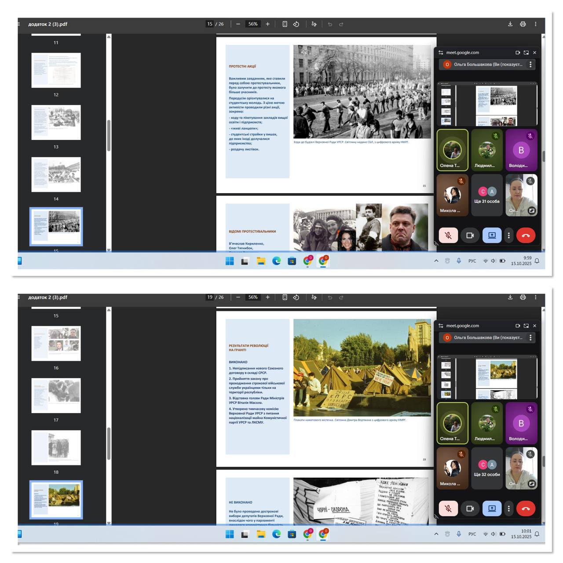Open PDF three-dot menu in upper toolbar
Viewport: 563px width, 563px height.
pos(535,24)
